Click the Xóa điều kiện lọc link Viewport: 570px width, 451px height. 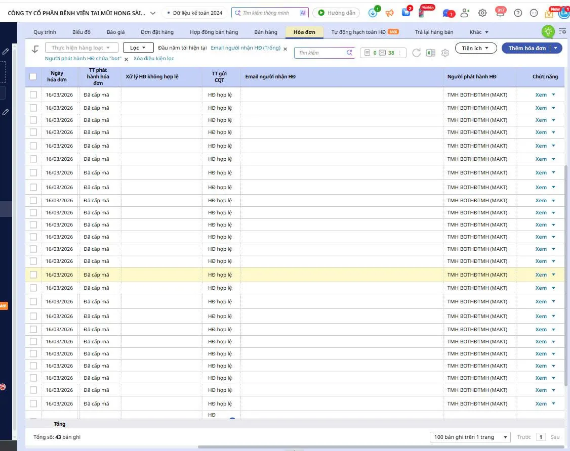[x=153, y=58]
